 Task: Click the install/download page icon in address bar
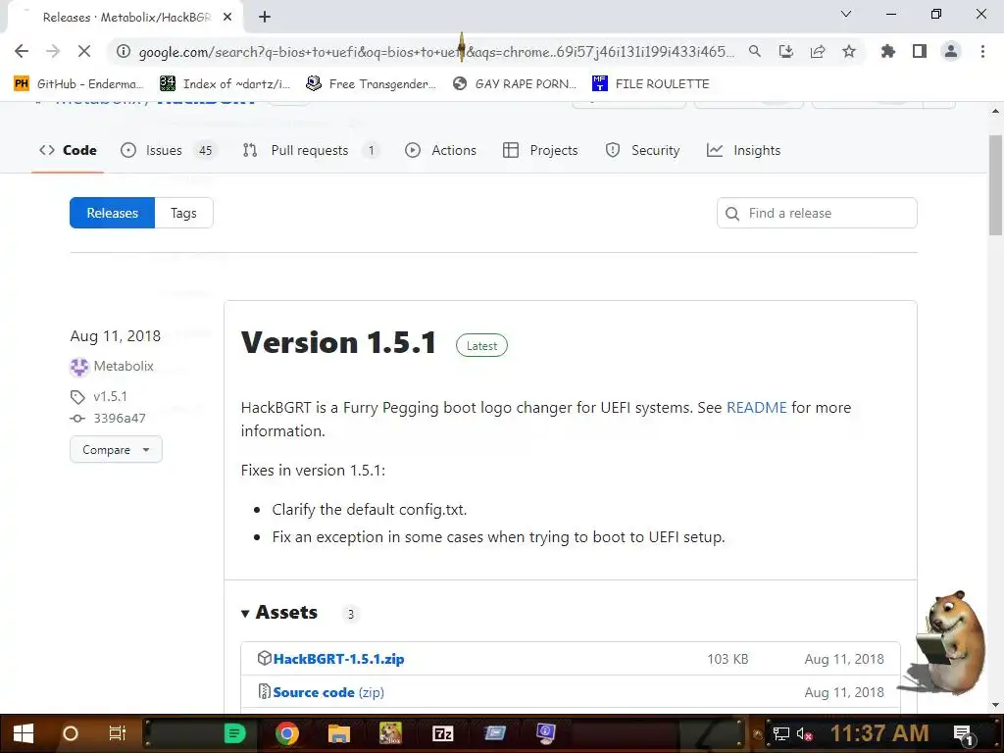tap(785, 51)
